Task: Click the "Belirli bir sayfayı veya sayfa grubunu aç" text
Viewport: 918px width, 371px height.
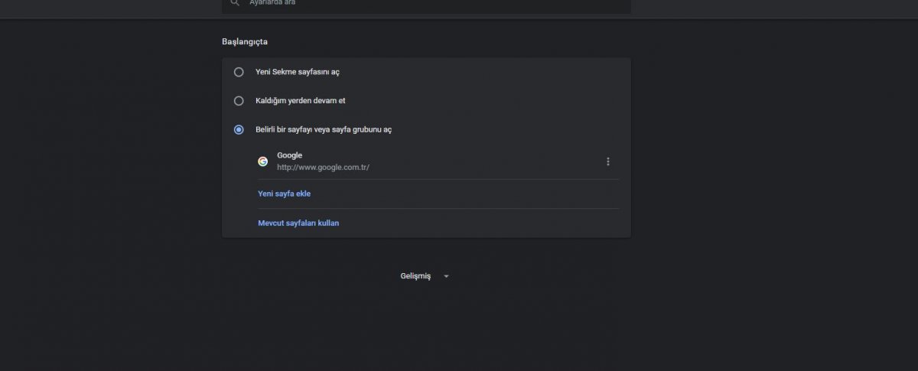Action: (x=324, y=130)
